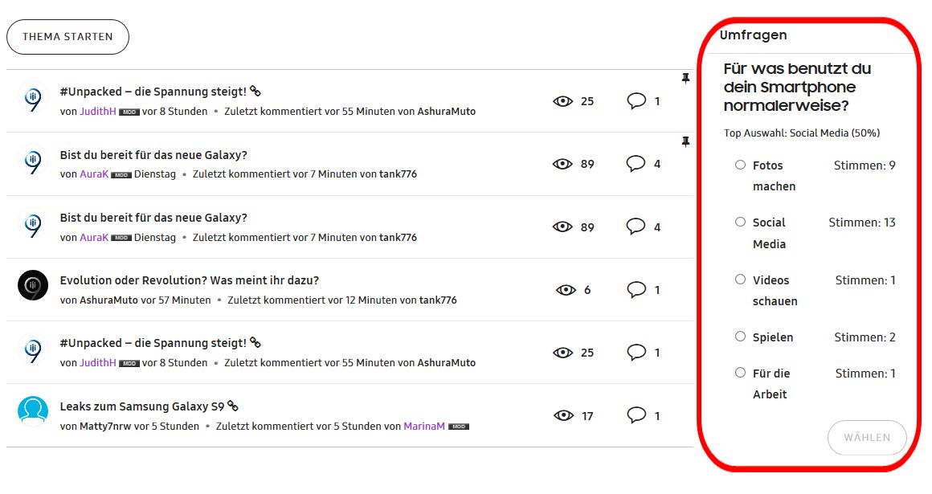Select the Für die Arbeit option
Image resolution: width=932 pixels, height=494 pixels.
[740, 373]
